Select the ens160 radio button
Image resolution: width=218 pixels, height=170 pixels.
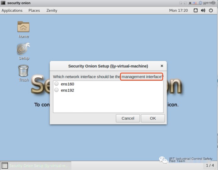[56, 84]
